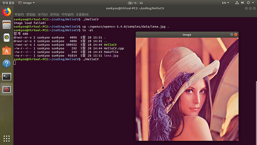Minimize the Image window
Viewport: 257px width, 145px height.
click(231, 34)
